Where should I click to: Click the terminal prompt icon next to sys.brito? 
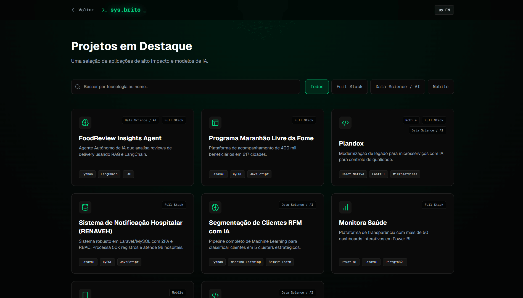click(x=104, y=10)
